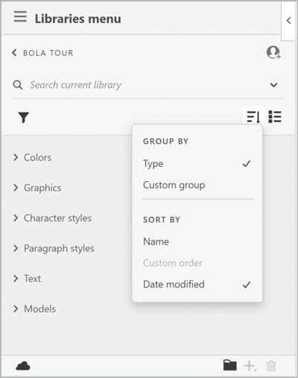Click the invite people icon
Image resolution: width=298 pixels, height=378 pixels.
coord(273,52)
